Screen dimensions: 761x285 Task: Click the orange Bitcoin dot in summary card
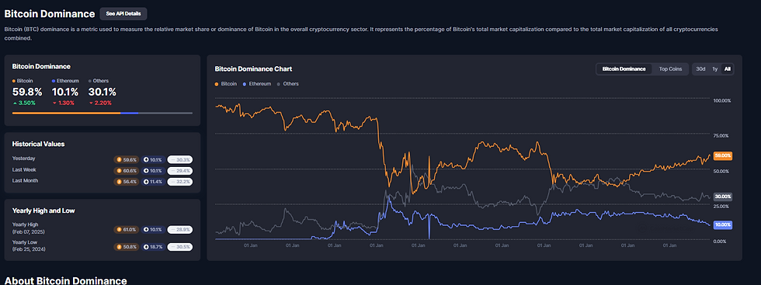tap(14, 81)
